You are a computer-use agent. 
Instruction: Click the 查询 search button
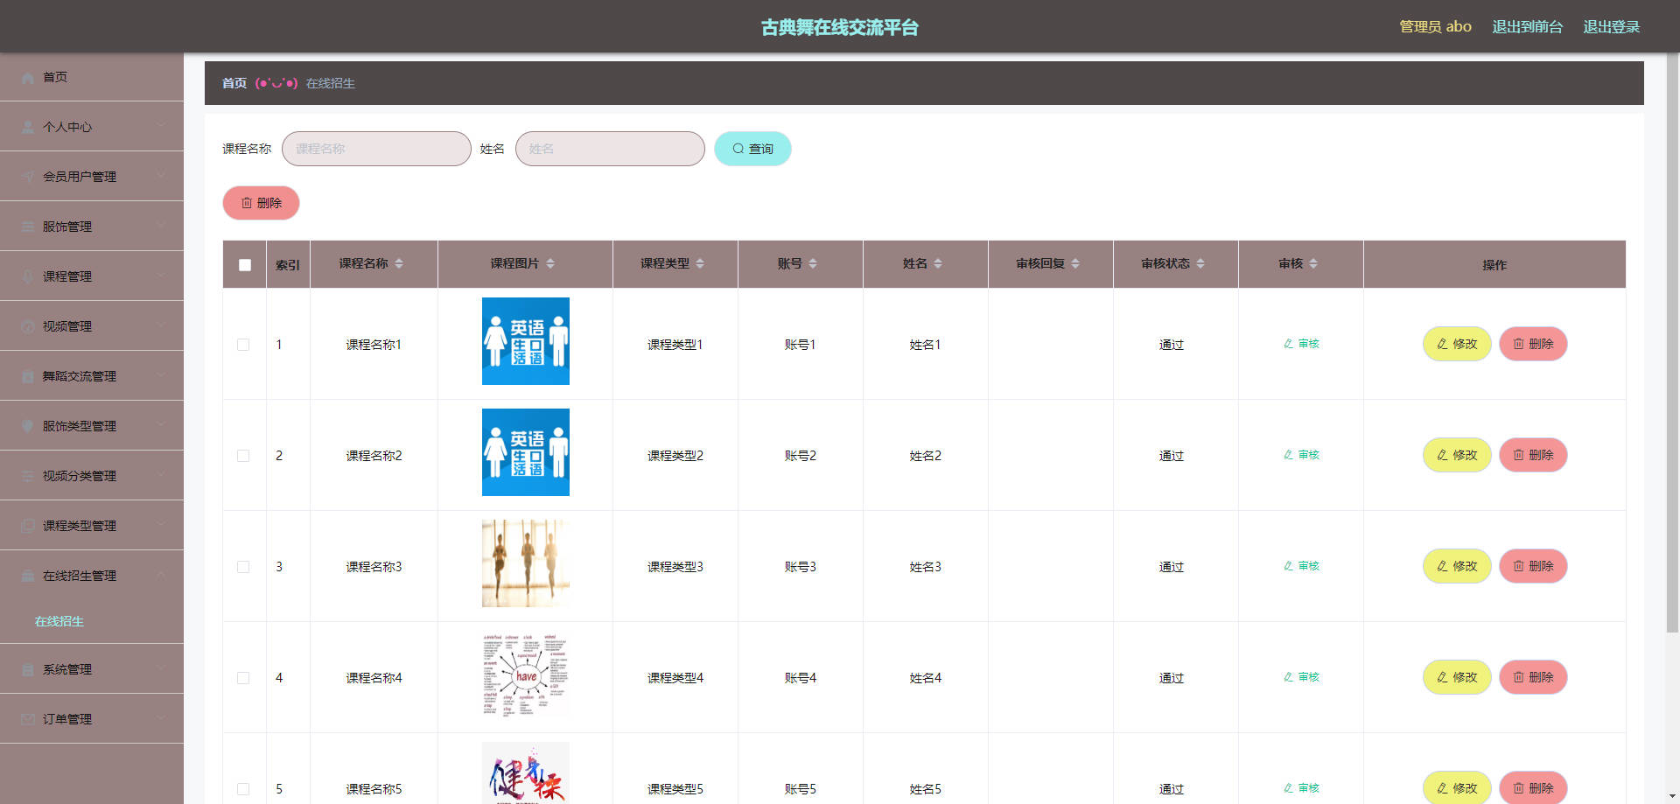tap(752, 149)
